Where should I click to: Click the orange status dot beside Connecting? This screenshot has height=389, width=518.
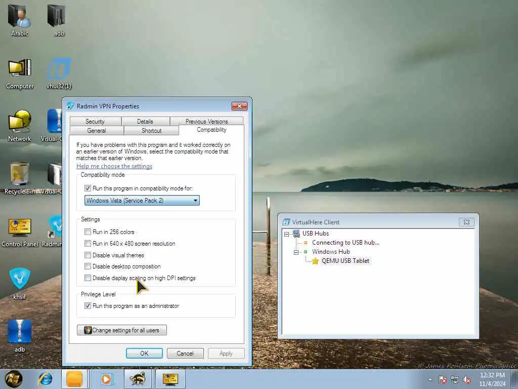(306, 243)
